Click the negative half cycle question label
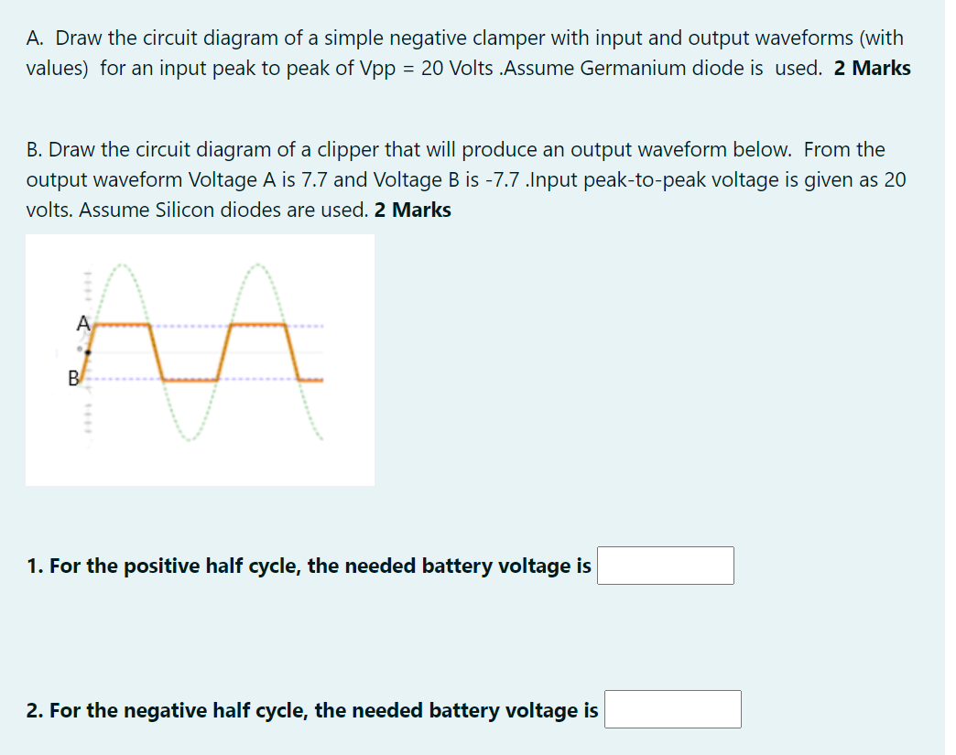The width and height of the screenshot is (956, 755). (307, 709)
